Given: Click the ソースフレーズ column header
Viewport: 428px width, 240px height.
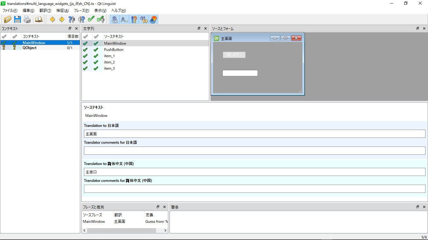Looking at the screenshot, I should click(97, 215).
